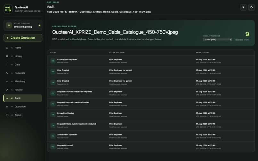Screen dimensions: 258x161
Task: Open Data in sidebar
Action: 23,65
